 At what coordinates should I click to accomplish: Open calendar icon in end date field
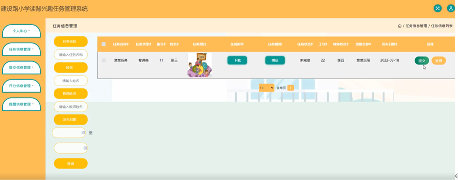point(85,148)
